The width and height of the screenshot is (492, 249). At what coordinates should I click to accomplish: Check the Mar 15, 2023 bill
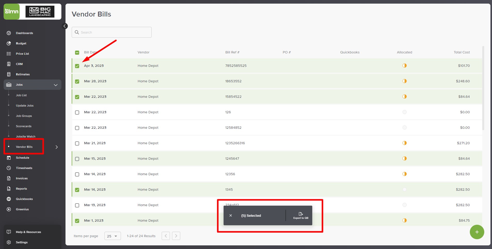coord(77,159)
